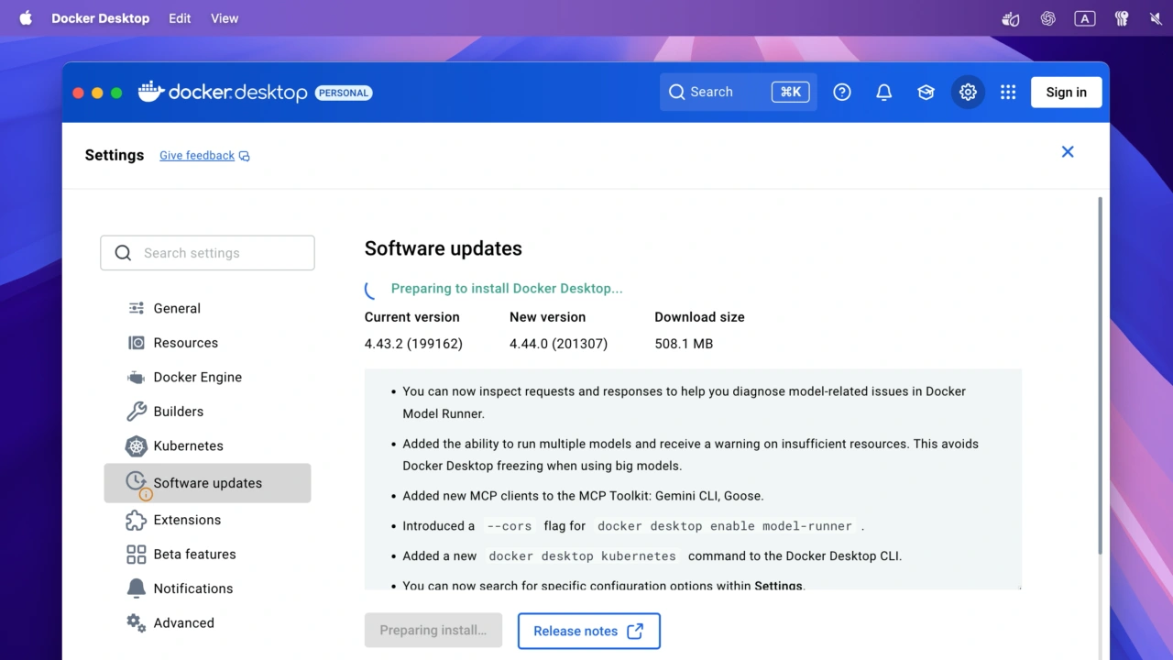Click the Beta features icon in sidebar

tap(135, 554)
